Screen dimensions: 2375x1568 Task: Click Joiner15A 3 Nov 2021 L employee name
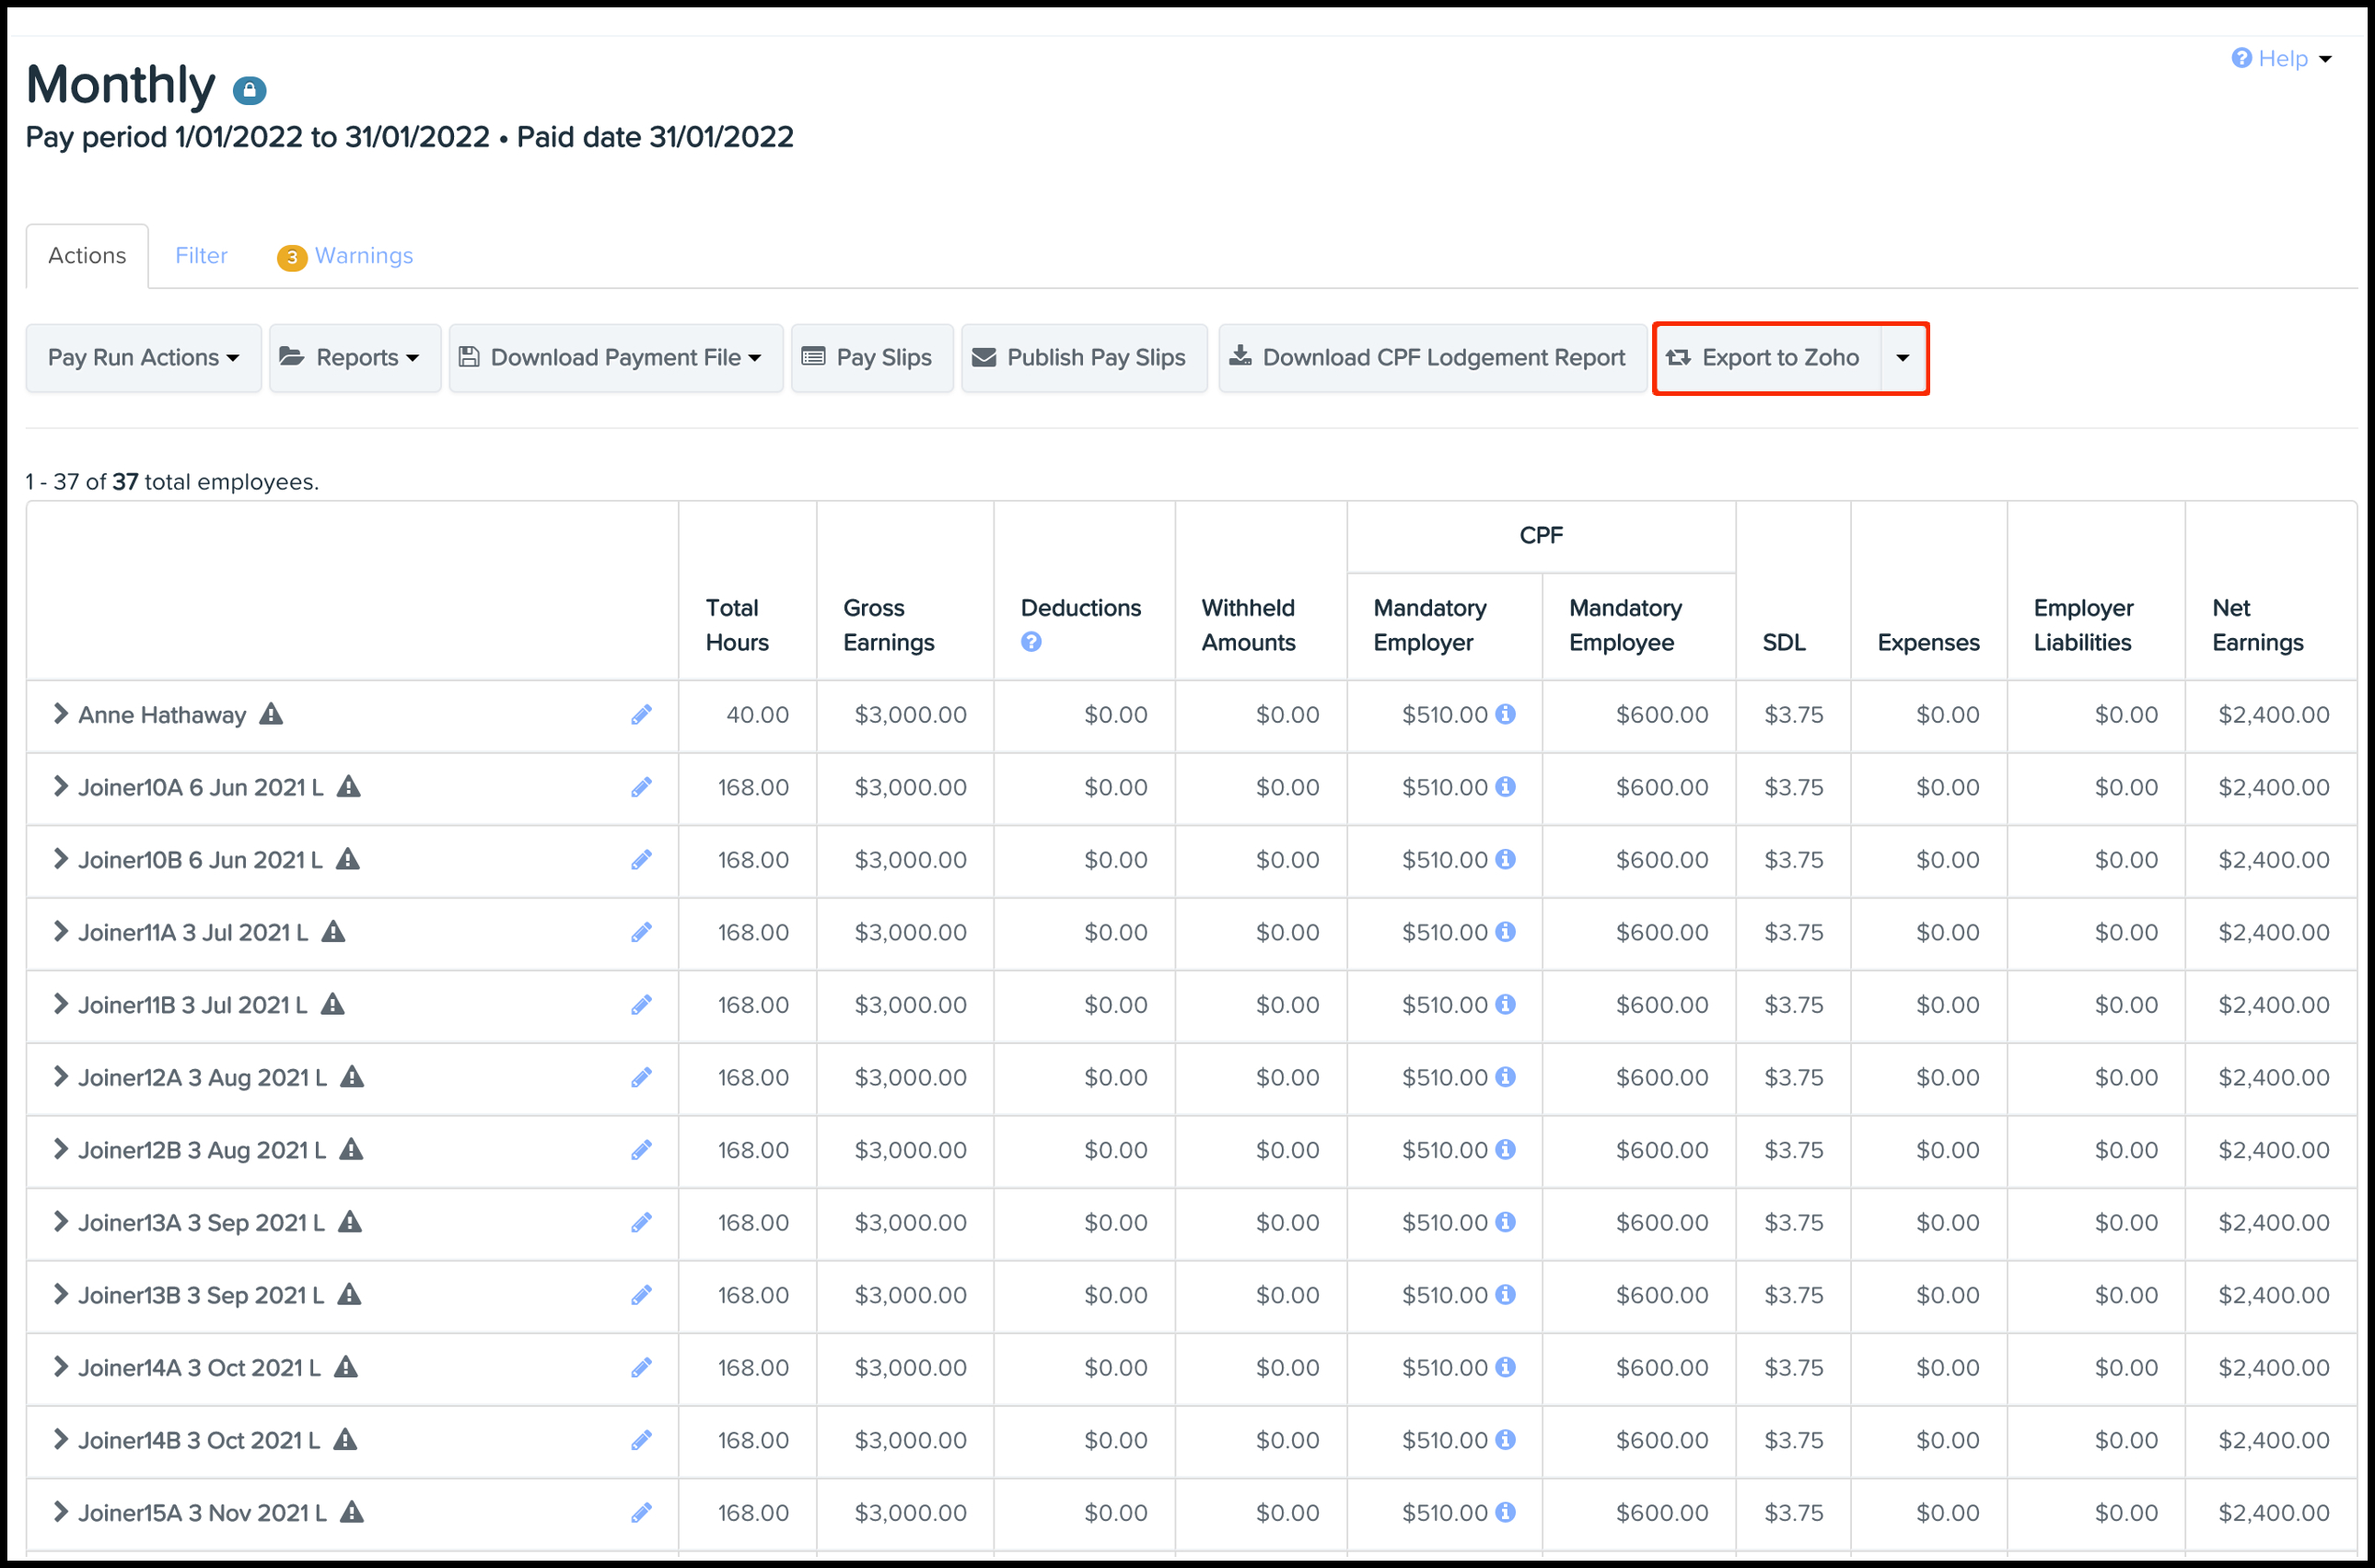click(x=202, y=1513)
